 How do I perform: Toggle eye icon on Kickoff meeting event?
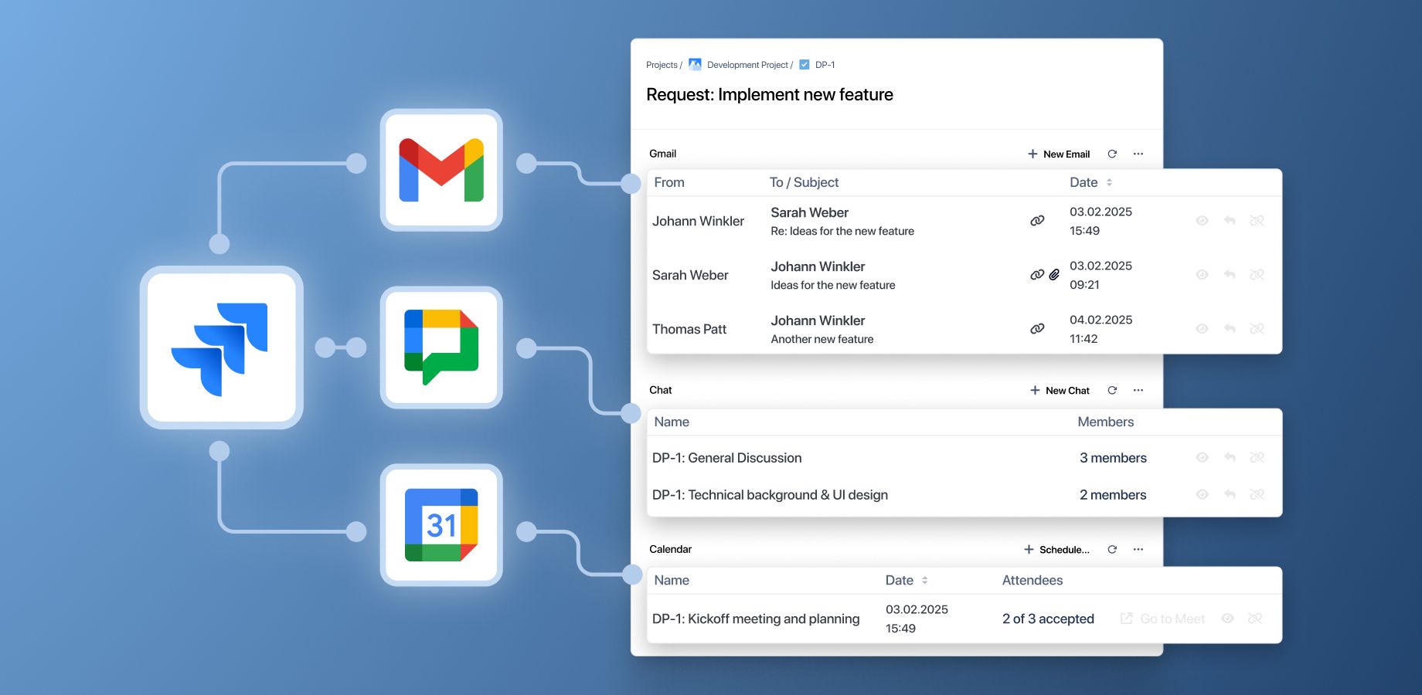coord(1227,619)
